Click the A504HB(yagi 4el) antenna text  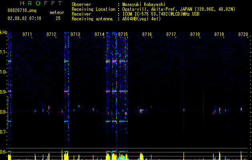(x=141, y=19)
